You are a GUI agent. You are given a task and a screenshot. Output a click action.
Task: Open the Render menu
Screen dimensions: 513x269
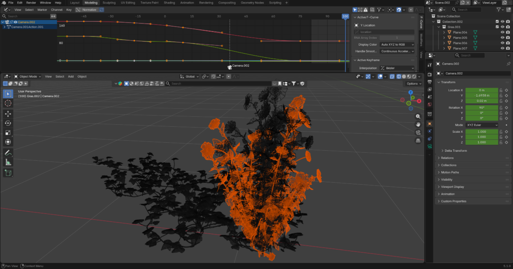coord(31,3)
